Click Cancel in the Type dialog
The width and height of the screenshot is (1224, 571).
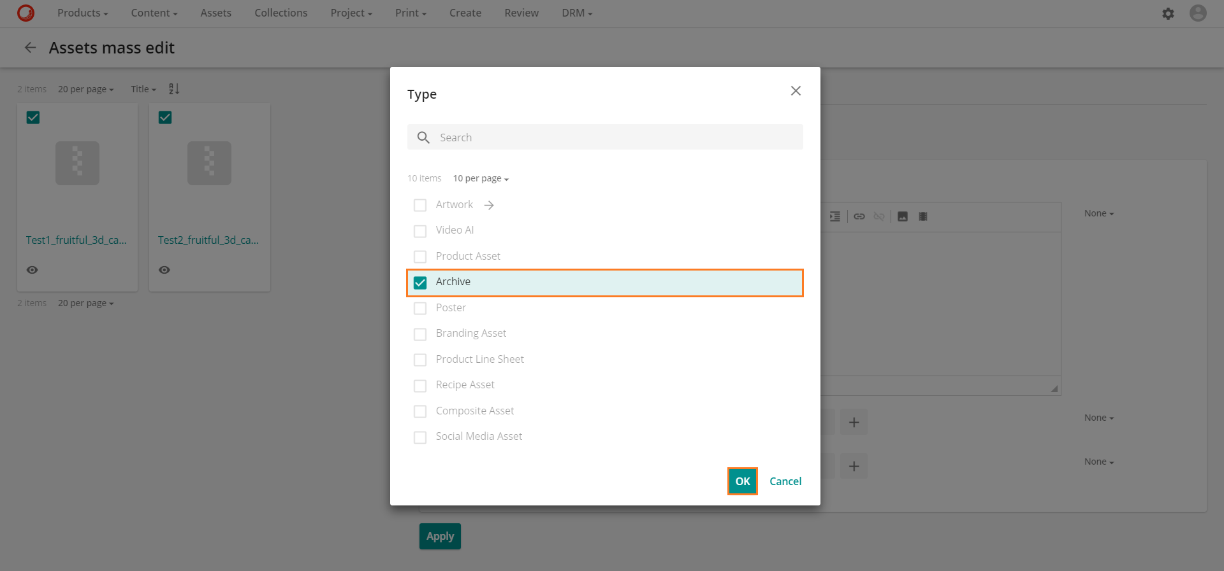coord(785,481)
